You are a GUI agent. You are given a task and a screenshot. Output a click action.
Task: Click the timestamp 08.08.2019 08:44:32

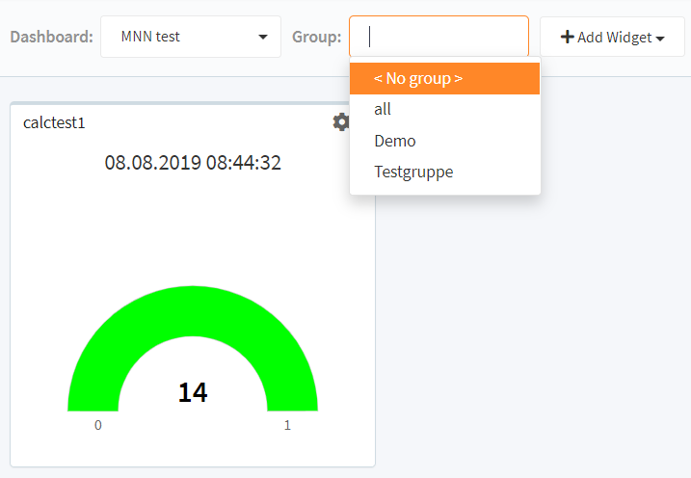pos(193,163)
